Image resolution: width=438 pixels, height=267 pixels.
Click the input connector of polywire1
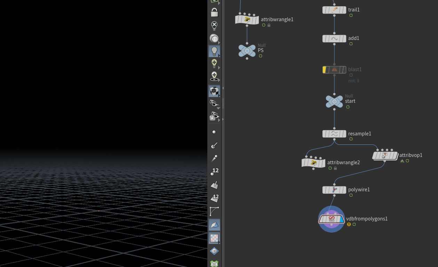[x=334, y=184]
